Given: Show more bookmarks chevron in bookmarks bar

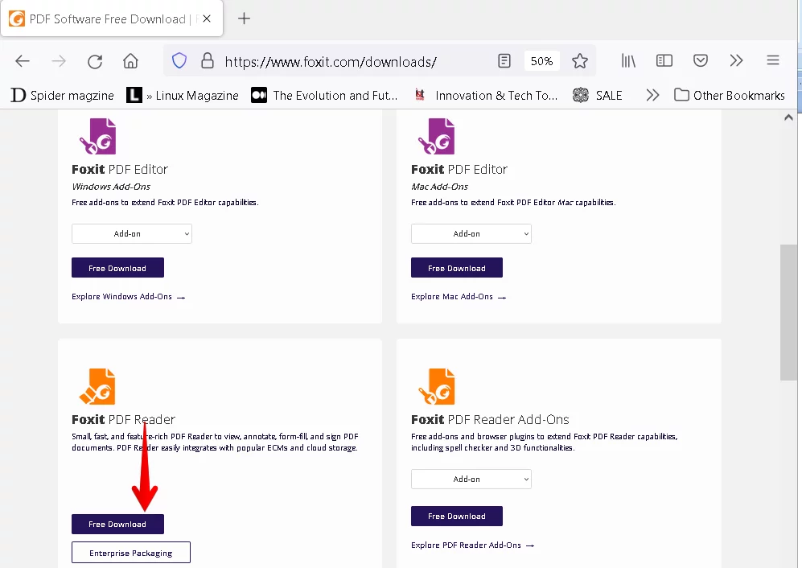Looking at the screenshot, I should click(652, 95).
